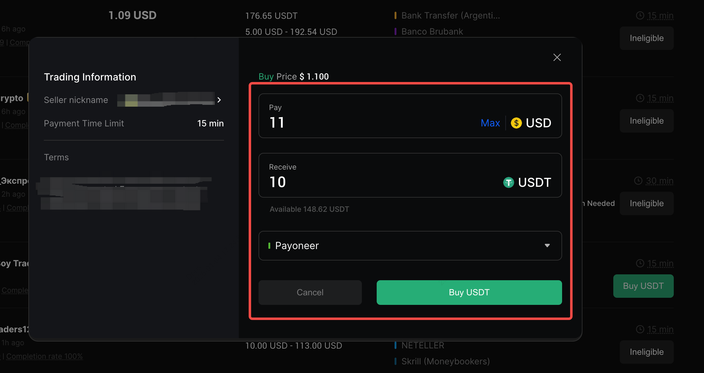Click the Payoneer dropdown arrow
Viewport: 704px width, 373px height.
(547, 246)
